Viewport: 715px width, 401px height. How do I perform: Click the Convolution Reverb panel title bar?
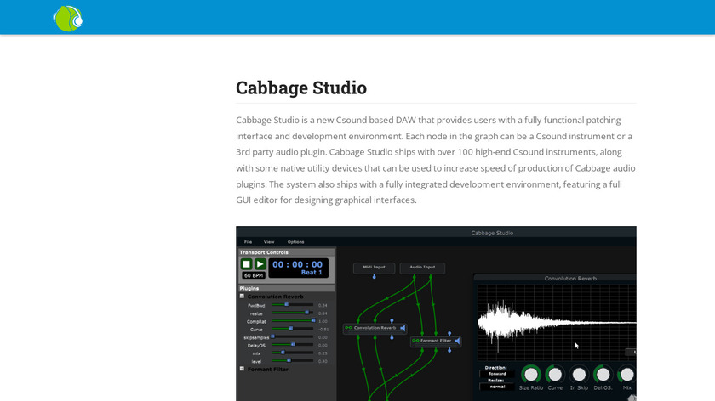tap(555, 278)
